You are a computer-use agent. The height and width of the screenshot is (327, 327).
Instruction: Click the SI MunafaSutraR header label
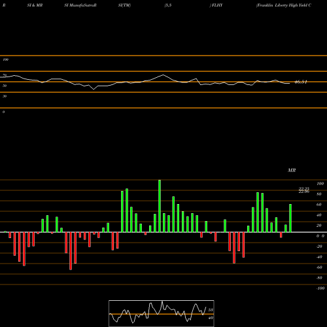80,5
